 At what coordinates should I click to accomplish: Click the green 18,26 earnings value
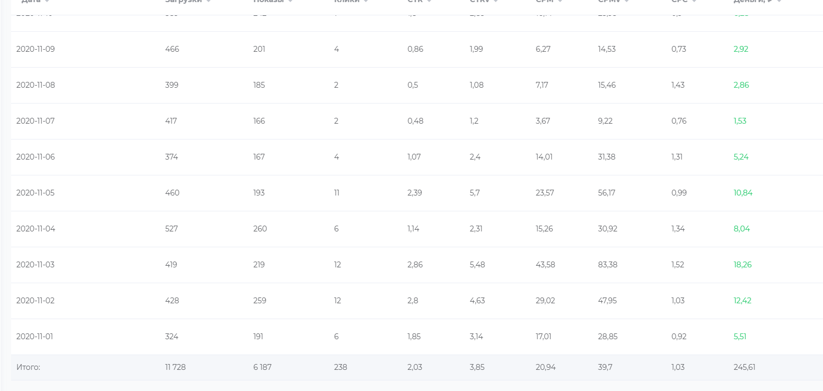[742, 265]
